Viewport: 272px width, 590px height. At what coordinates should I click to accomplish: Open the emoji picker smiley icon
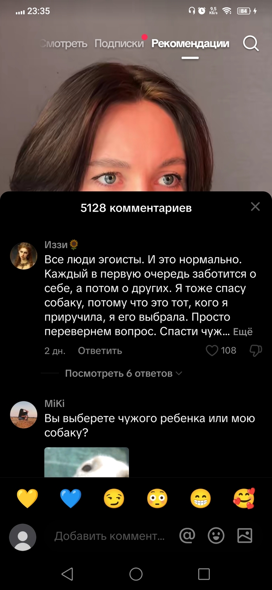[x=216, y=536]
